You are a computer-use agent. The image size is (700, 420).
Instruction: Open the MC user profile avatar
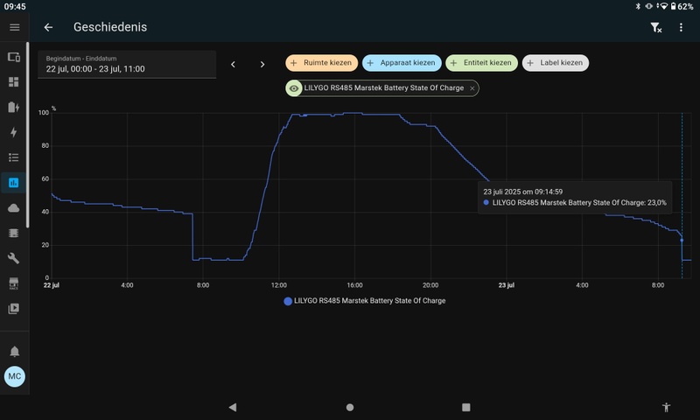click(x=14, y=376)
